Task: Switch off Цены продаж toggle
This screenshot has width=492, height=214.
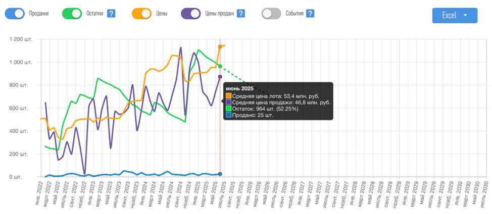Action: (190, 14)
